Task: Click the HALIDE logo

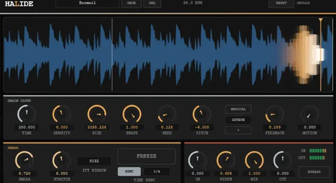Action: [x=19, y=4]
